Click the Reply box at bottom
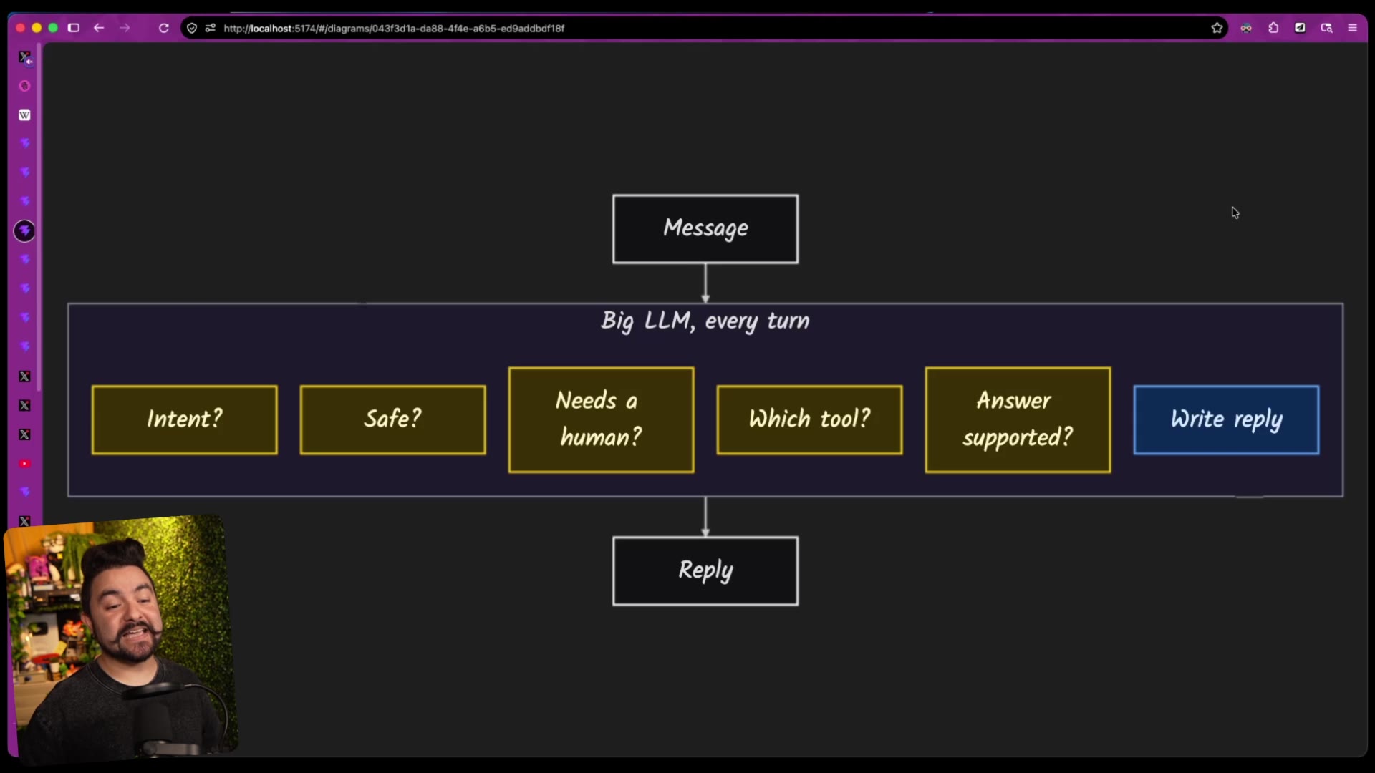The image size is (1375, 773). tap(705, 571)
